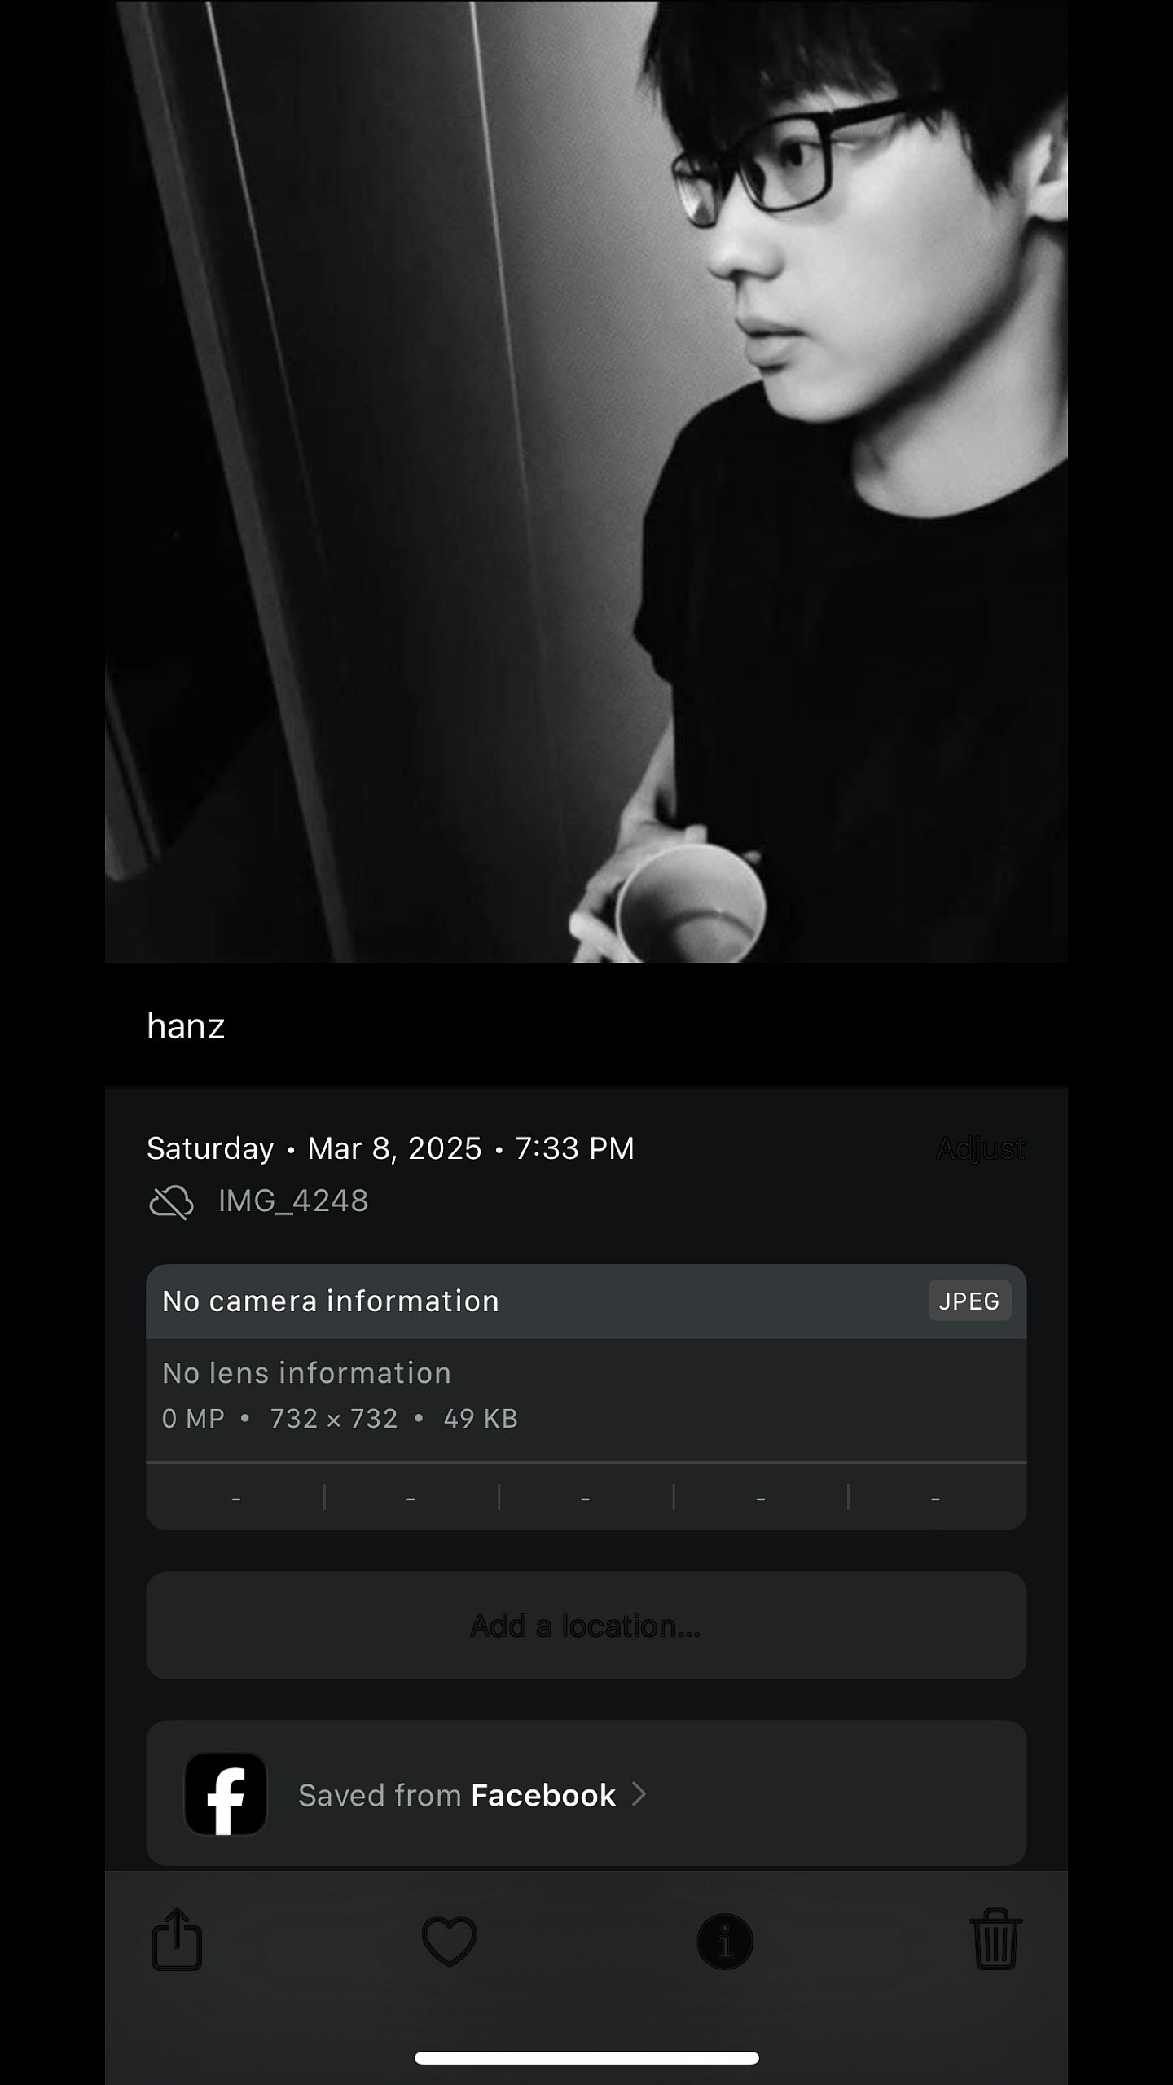The image size is (1173, 2085).
Task: Toggle the info panel with the i icon
Action: (725, 1942)
